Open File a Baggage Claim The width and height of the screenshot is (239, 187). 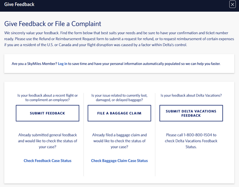[x=119, y=113]
